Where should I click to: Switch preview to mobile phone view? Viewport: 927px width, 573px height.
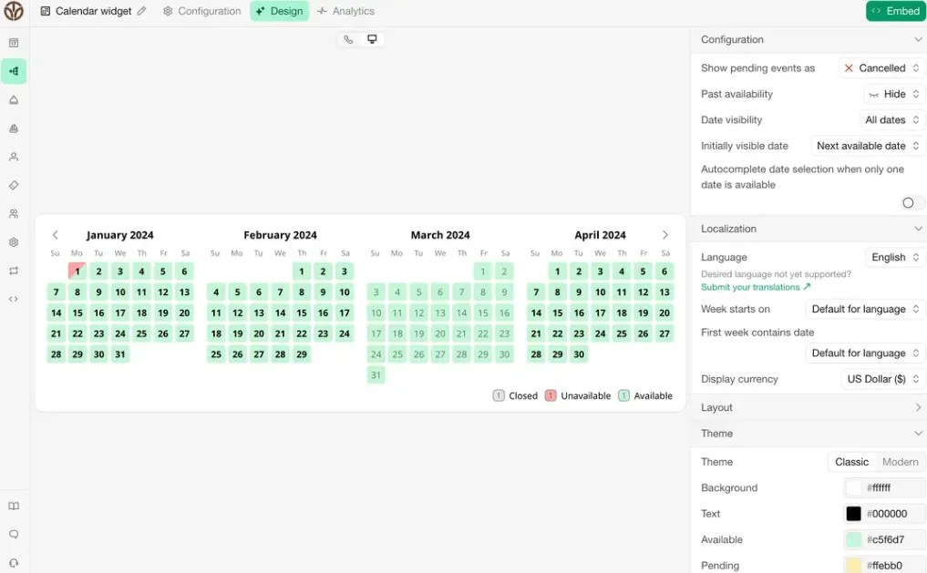click(x=349, y=39)
